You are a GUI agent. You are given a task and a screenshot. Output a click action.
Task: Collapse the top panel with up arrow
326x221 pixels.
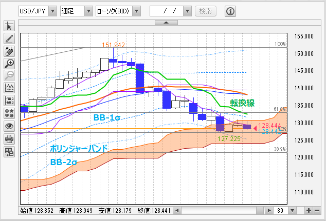click(166, 23)
